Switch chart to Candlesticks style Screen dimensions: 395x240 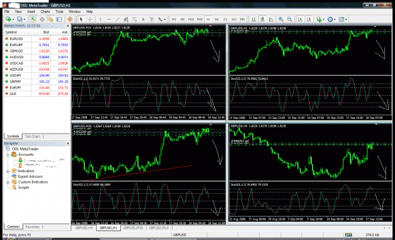tap(262, 19)
